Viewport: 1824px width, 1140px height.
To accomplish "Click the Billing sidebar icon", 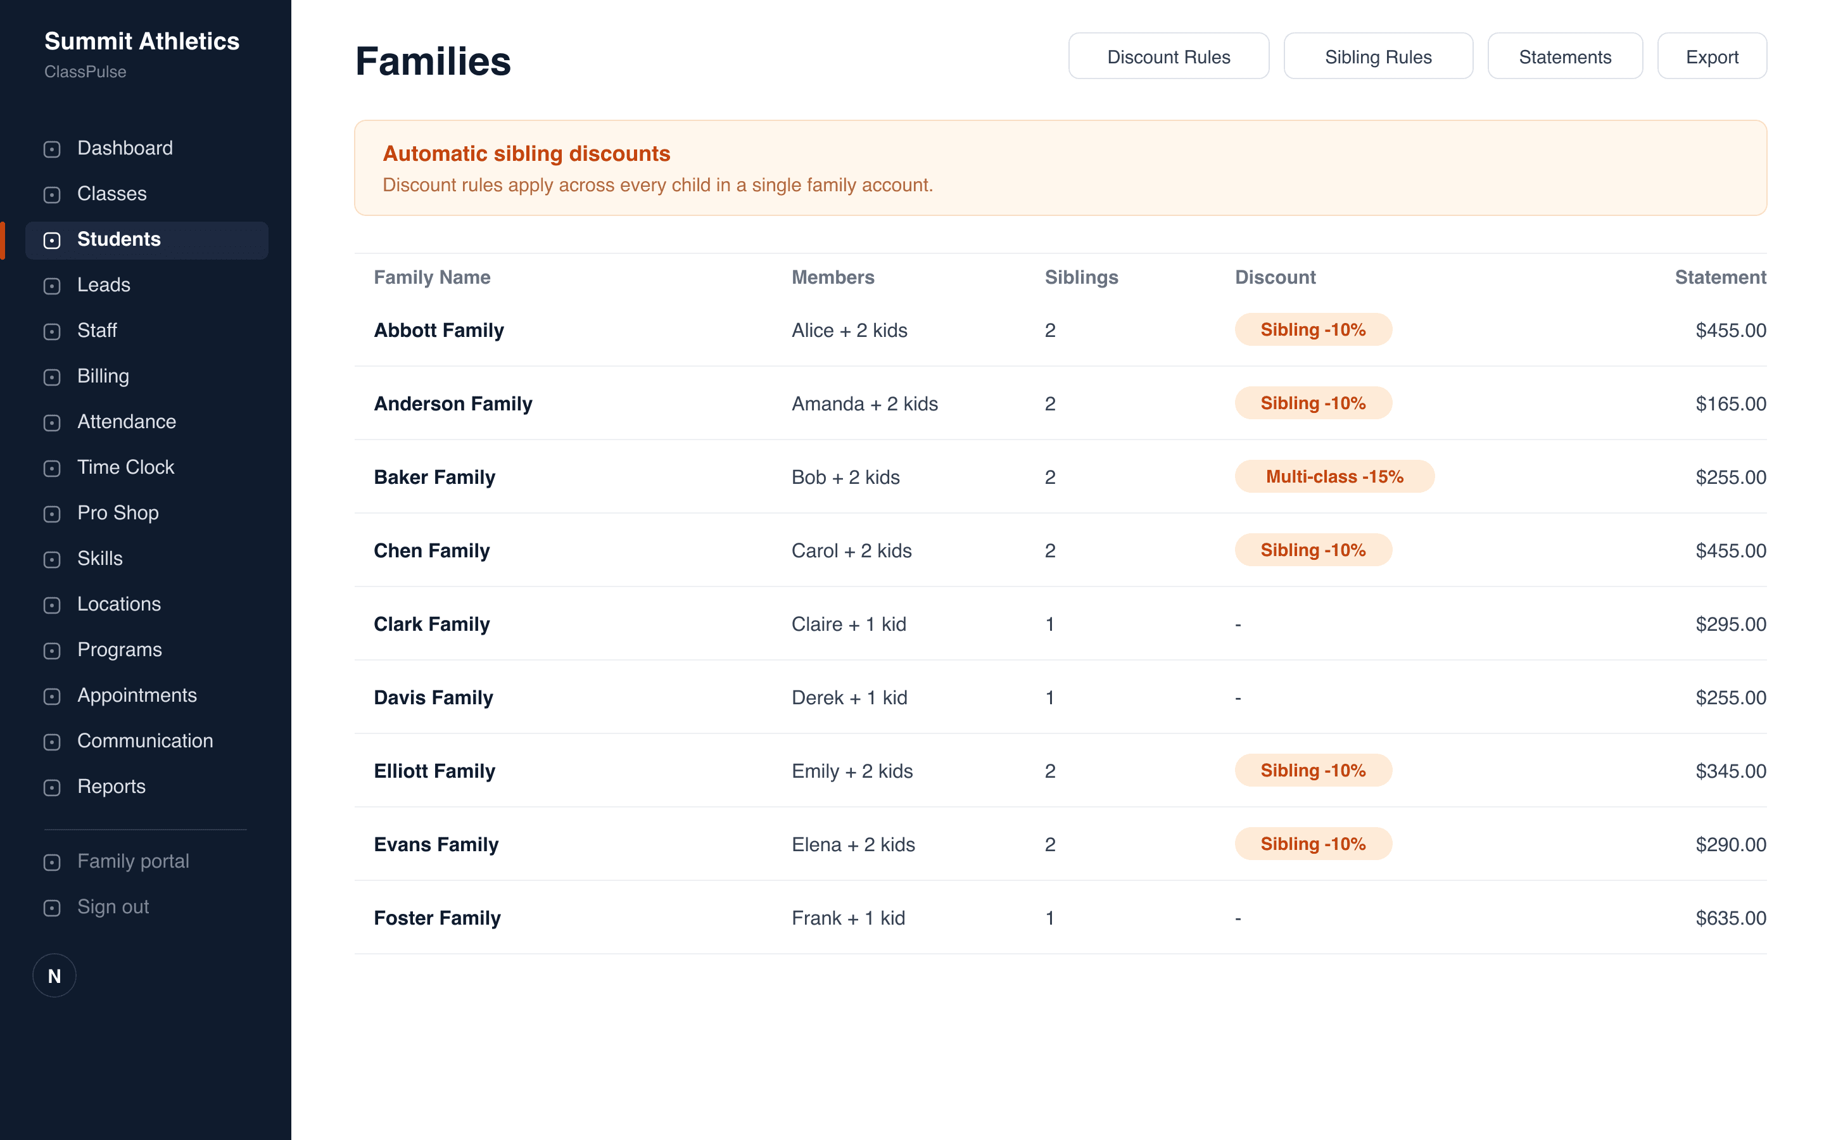I will 52,377.
